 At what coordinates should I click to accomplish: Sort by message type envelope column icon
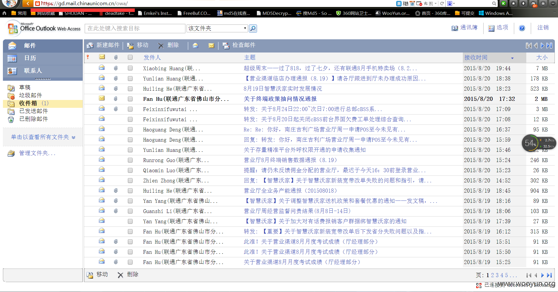click(x=102, y=57)
